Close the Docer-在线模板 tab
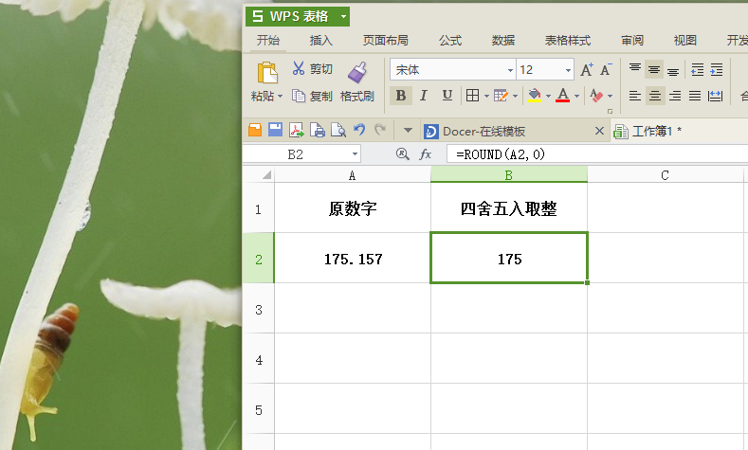The width and height of the screenshot is (748, 450). pos(600,131)
